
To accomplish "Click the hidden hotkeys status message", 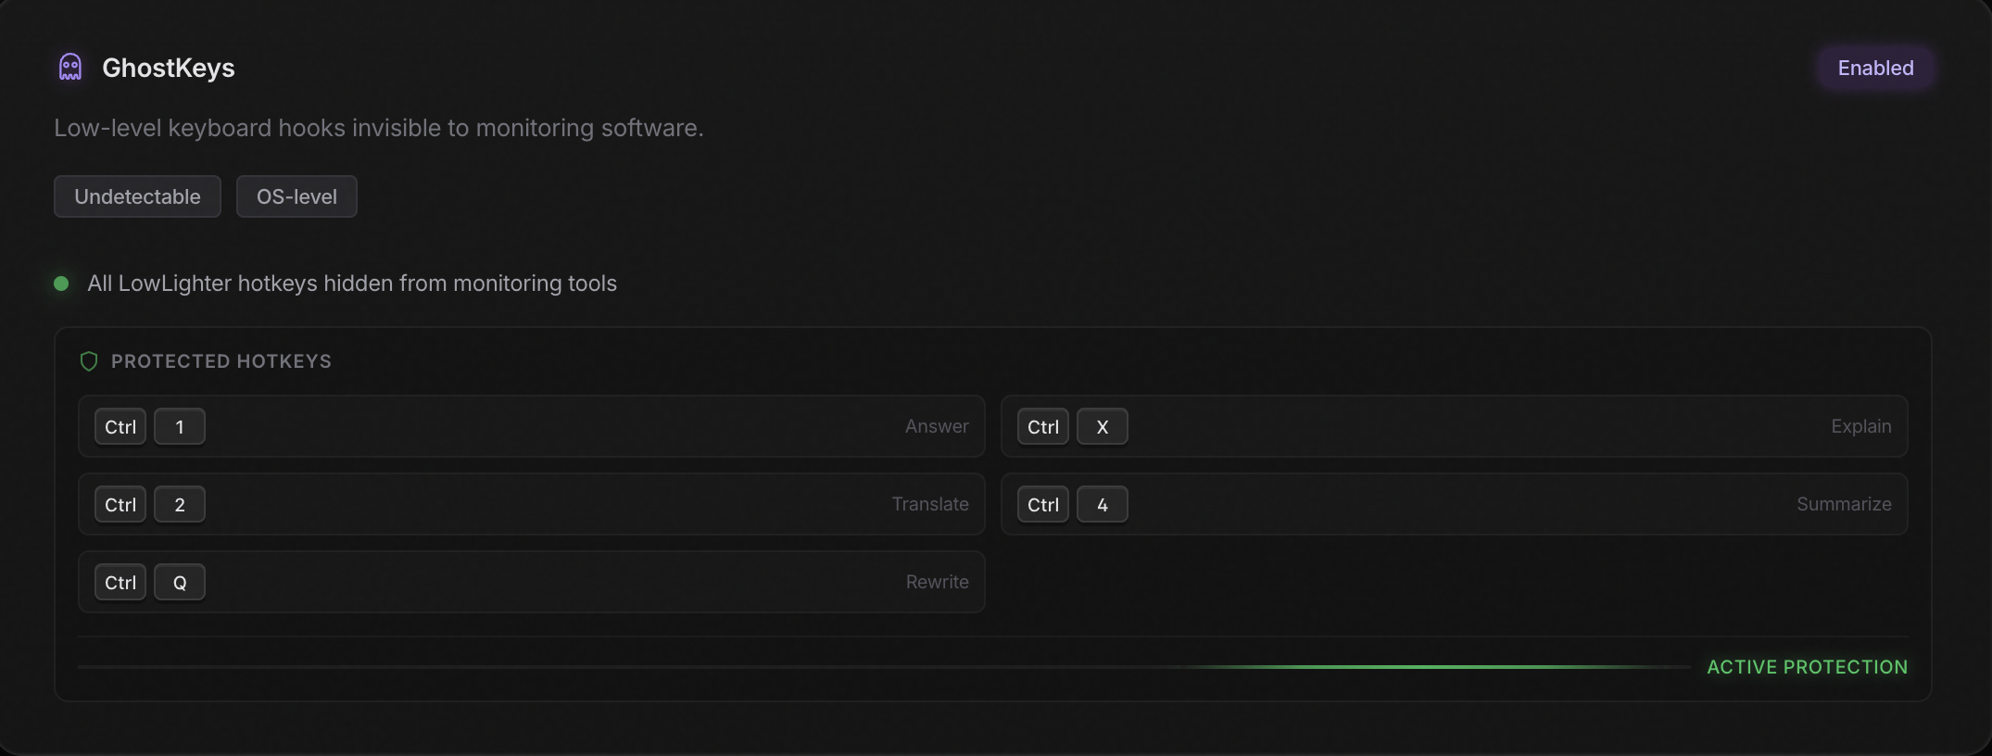I will (350, 283).
